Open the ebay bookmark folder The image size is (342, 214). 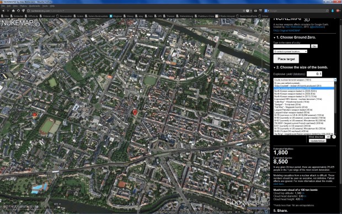pos(140,16)
